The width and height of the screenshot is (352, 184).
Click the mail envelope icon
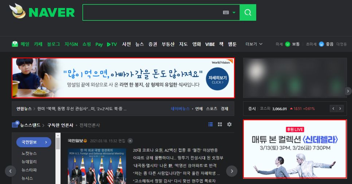pos(15,44)
